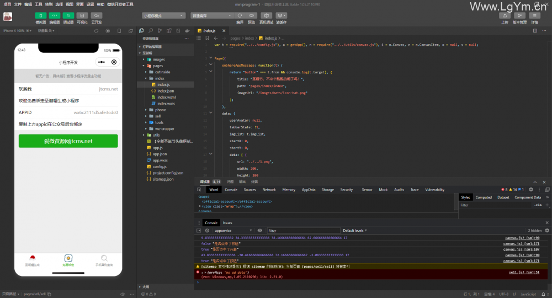Switch to the AppData devtools tab

pos(309,190)
